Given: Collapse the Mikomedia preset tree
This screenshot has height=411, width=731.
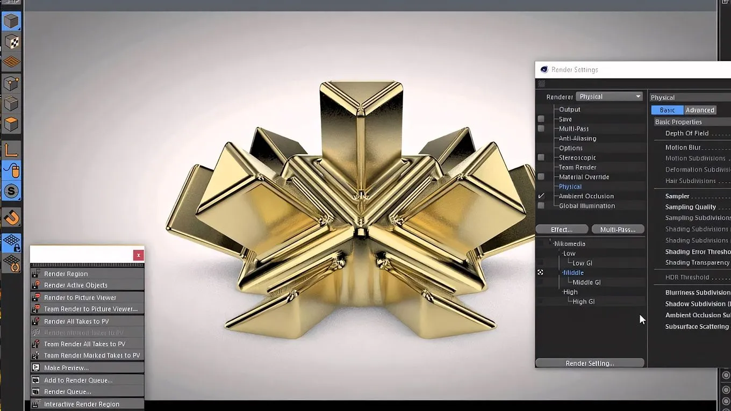Looking at the screenshot, I should click(x=555, y=243).
